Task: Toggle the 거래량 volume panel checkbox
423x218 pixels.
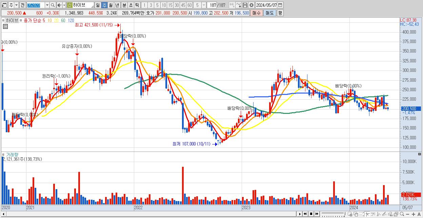Action: (x=3, y=155)
